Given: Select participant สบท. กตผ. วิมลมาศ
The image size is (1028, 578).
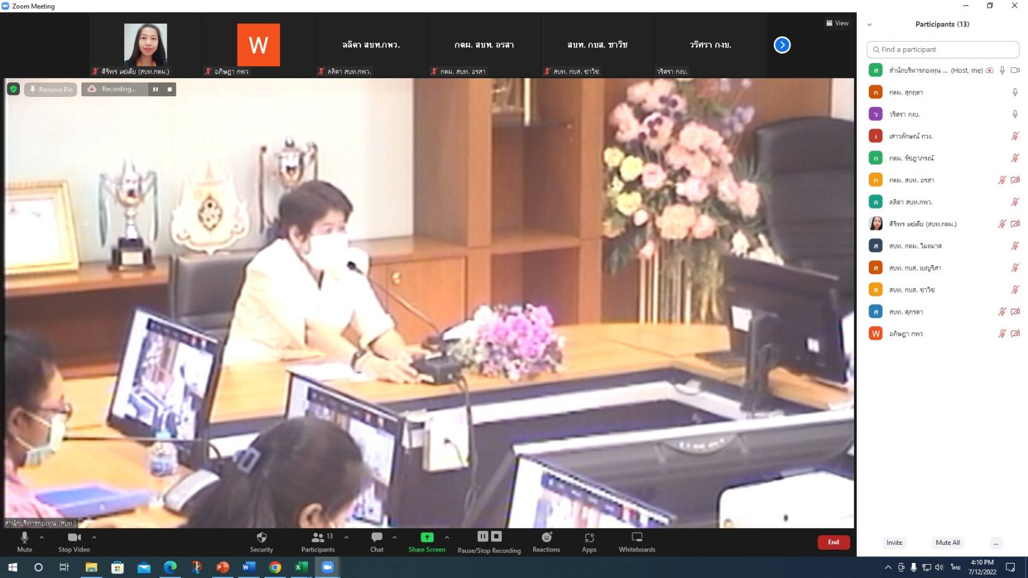Looking at the screenshot, I should pos(943,246).
